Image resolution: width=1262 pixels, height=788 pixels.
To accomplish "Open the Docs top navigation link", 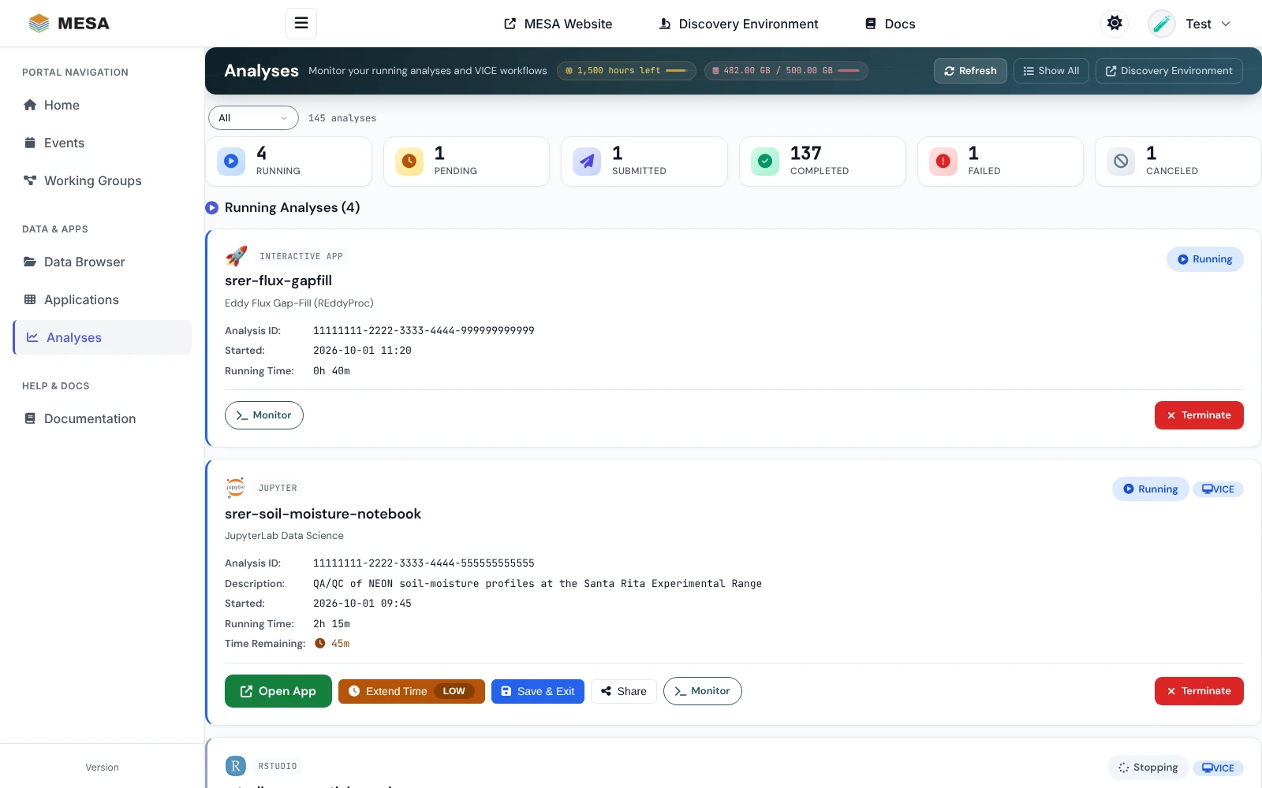I will pos(890,24).
